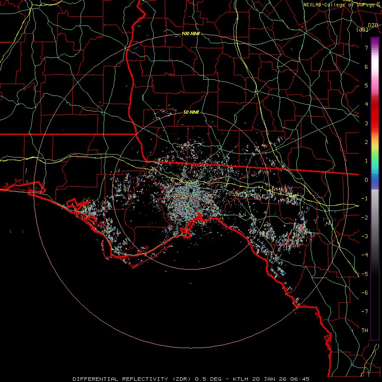
Task: Click the 6 value on color scale
Action: pos(366,67)
